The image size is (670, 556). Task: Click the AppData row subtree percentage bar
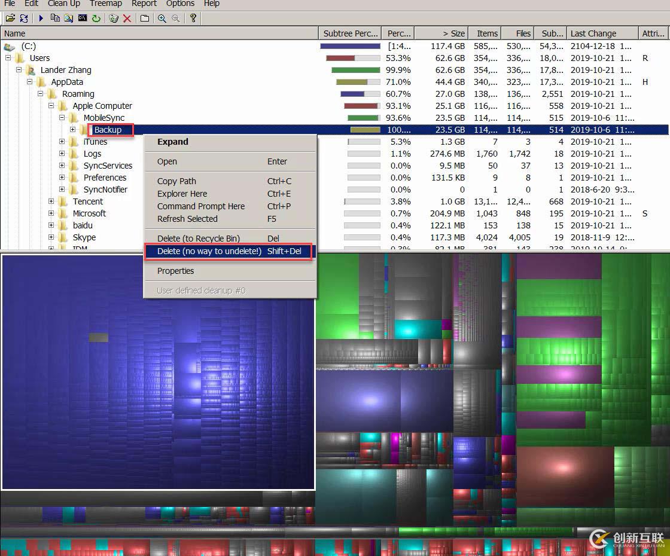point(358,82)
